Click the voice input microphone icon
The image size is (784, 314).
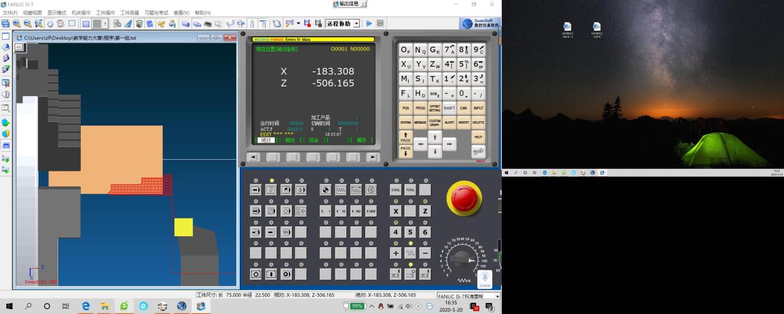tap(485, 278)
